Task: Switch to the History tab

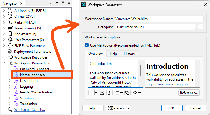Action: [129, 54]
